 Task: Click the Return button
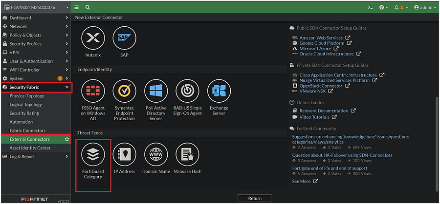point(255,199)
